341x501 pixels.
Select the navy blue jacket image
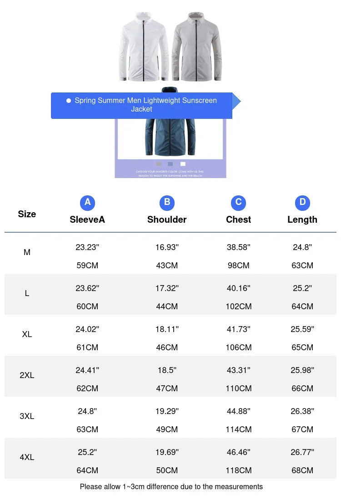(170, 138)
